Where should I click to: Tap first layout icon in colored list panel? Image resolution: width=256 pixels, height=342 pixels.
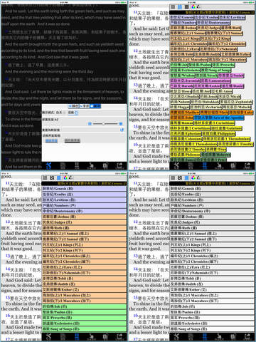pyautogui.click(x=45, y=178)
